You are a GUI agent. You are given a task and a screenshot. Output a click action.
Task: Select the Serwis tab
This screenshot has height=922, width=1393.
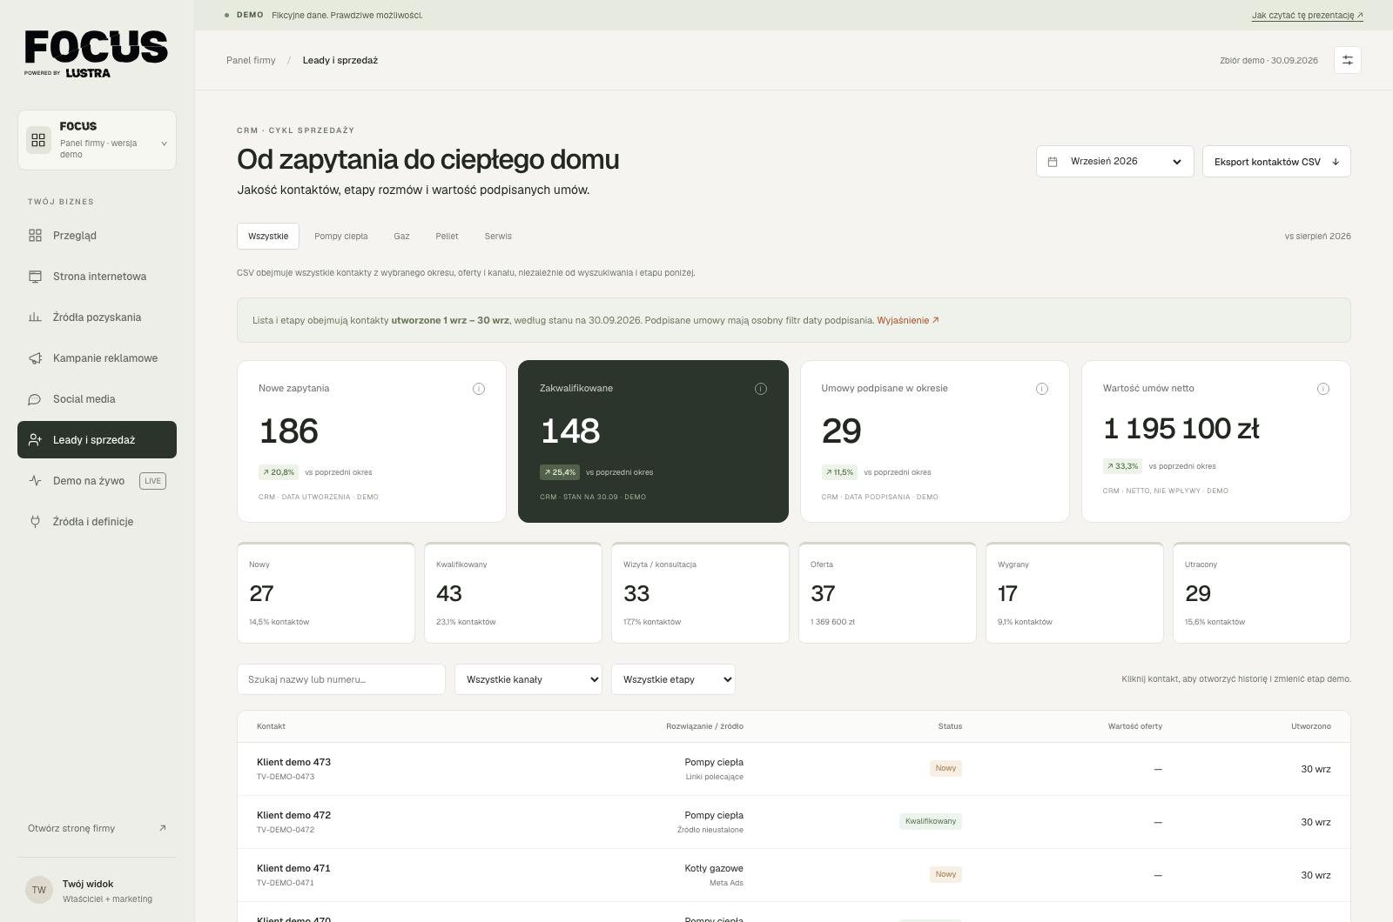(498, 237)
